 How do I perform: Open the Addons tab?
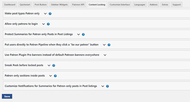pos(153,4)
